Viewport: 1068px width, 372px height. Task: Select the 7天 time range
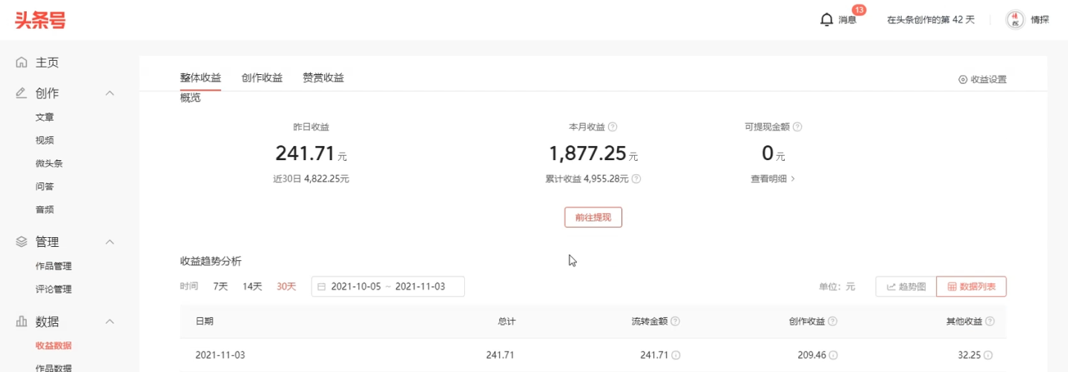[x=220, y=287]
